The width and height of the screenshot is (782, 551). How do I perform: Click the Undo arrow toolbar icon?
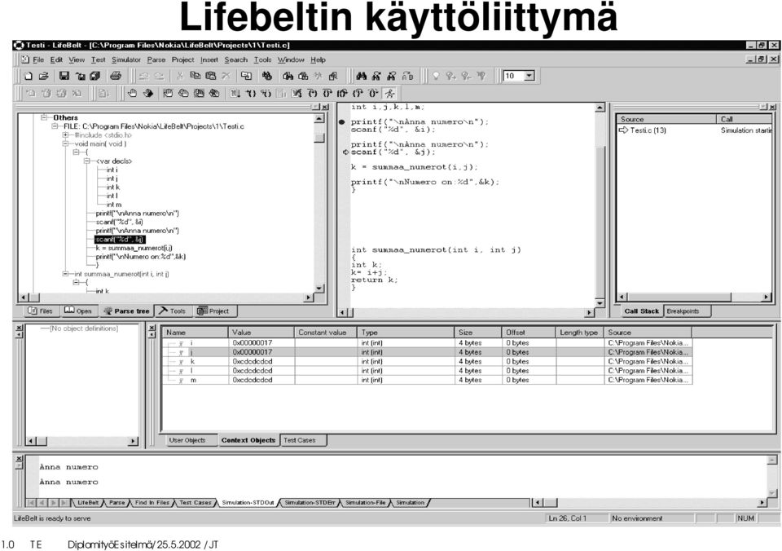coord(143,76)
